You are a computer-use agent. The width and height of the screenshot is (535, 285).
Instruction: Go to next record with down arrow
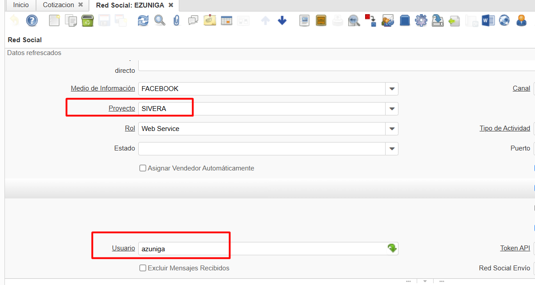tap(282, 20)
